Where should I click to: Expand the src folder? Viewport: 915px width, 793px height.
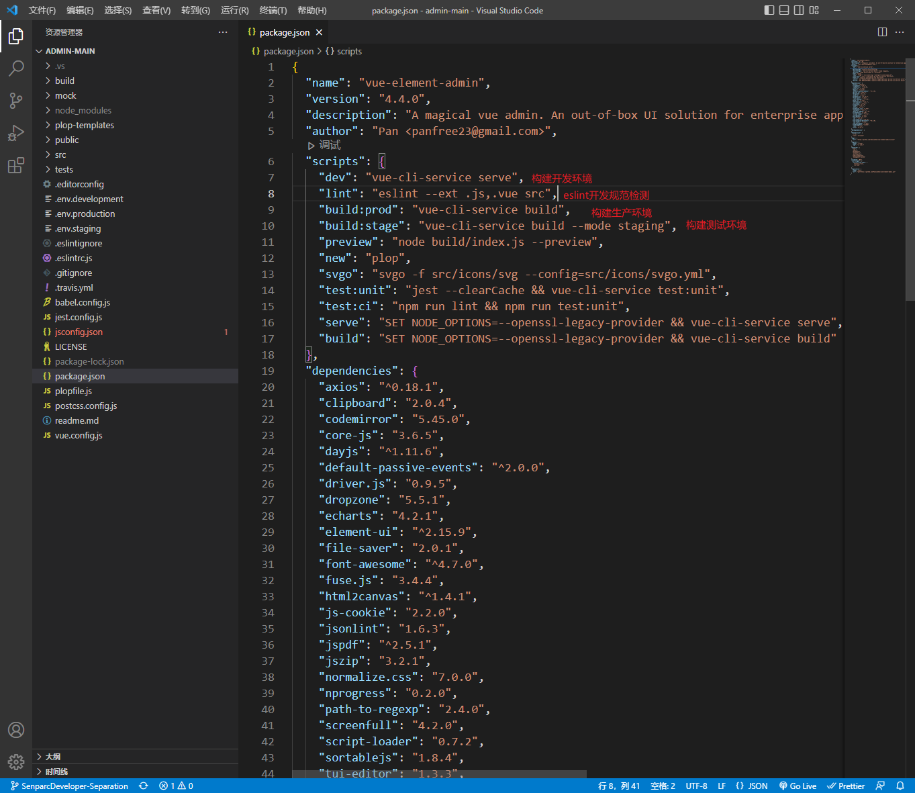click(x=135, y=154)
